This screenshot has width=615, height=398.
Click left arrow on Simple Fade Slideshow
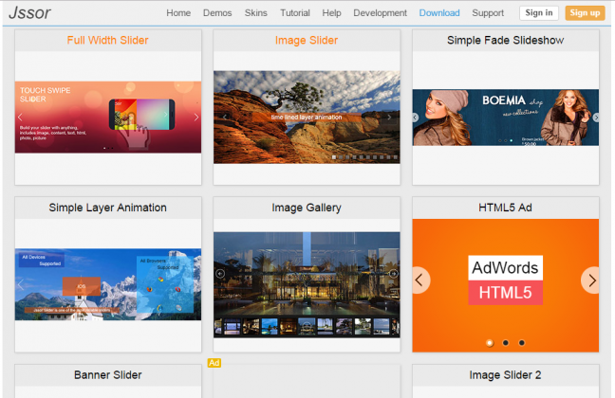point(416,118)
